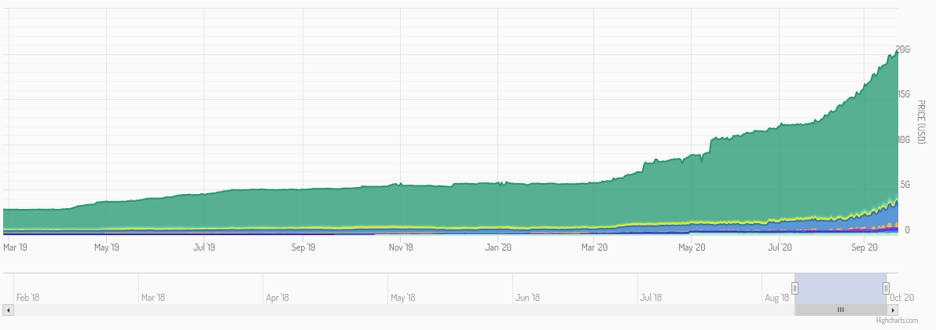Click the Jan '20 x-axis label

tap(498, 247)
